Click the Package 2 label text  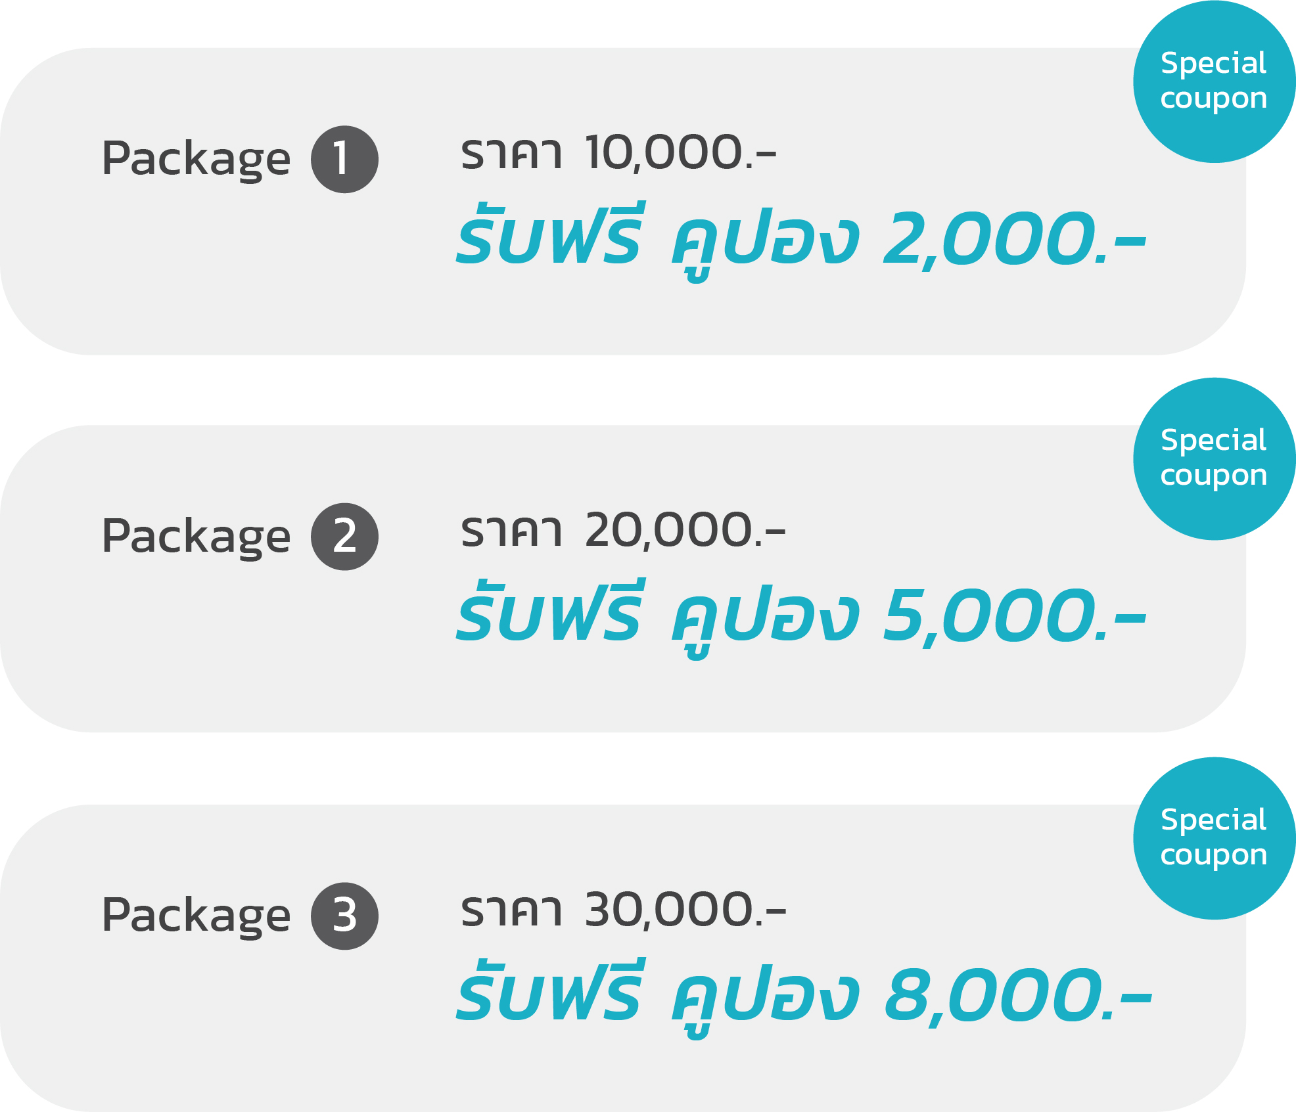pos(196,537)
